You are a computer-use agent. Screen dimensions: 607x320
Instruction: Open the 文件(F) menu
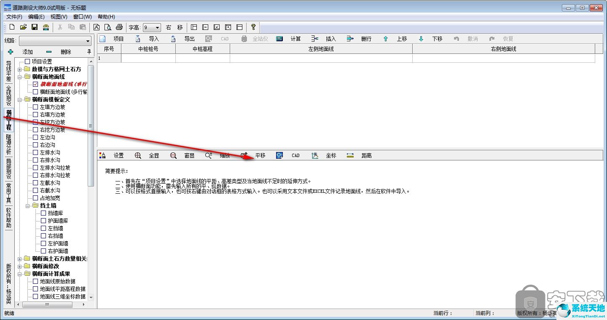click(14, 17)
